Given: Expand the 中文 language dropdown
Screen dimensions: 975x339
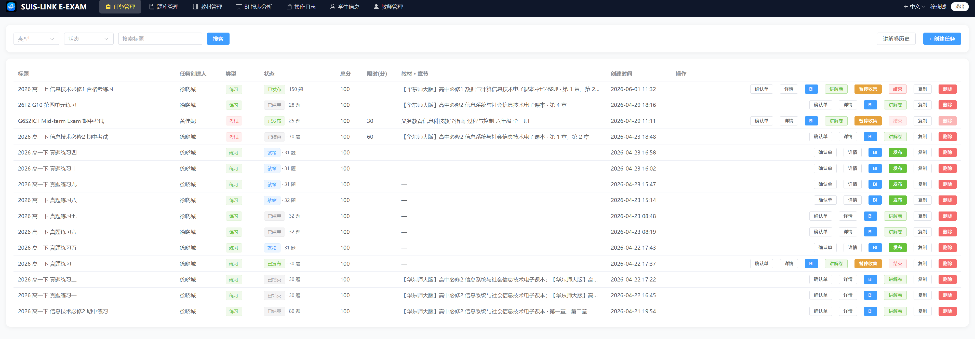Looking at the screenshot, I should pos(914,7).
